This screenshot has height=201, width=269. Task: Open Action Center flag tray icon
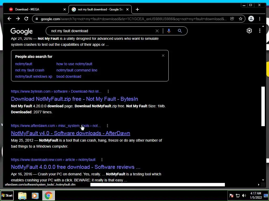(x=231, y=196)
